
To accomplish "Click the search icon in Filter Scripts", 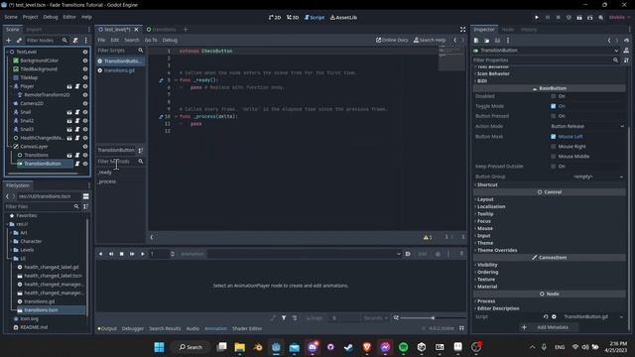I will (x=141, y=51).
